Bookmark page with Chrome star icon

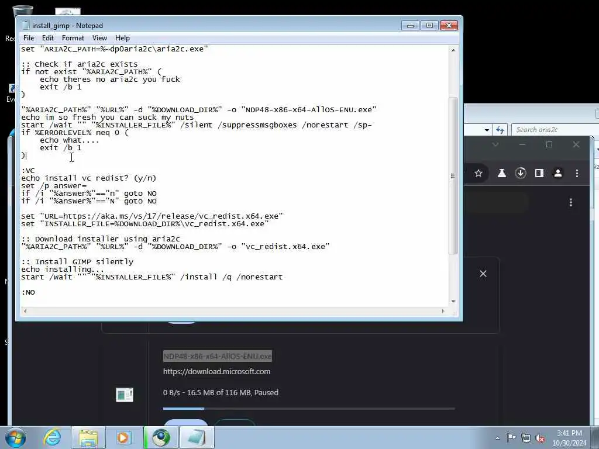tap(478, 173)
